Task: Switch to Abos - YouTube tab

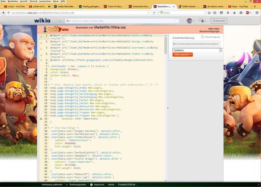Action: (238, 7)
